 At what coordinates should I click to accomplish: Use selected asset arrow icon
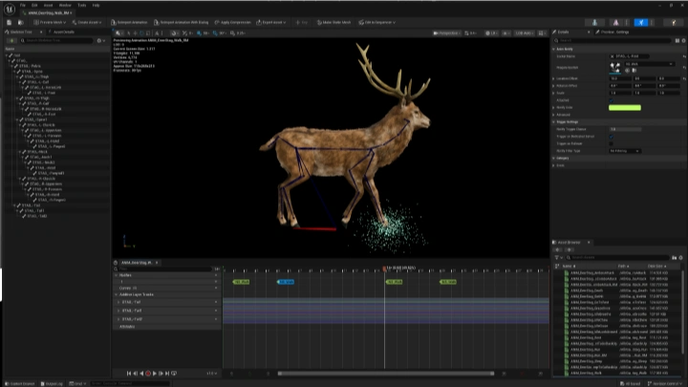(x=627, y=70)
